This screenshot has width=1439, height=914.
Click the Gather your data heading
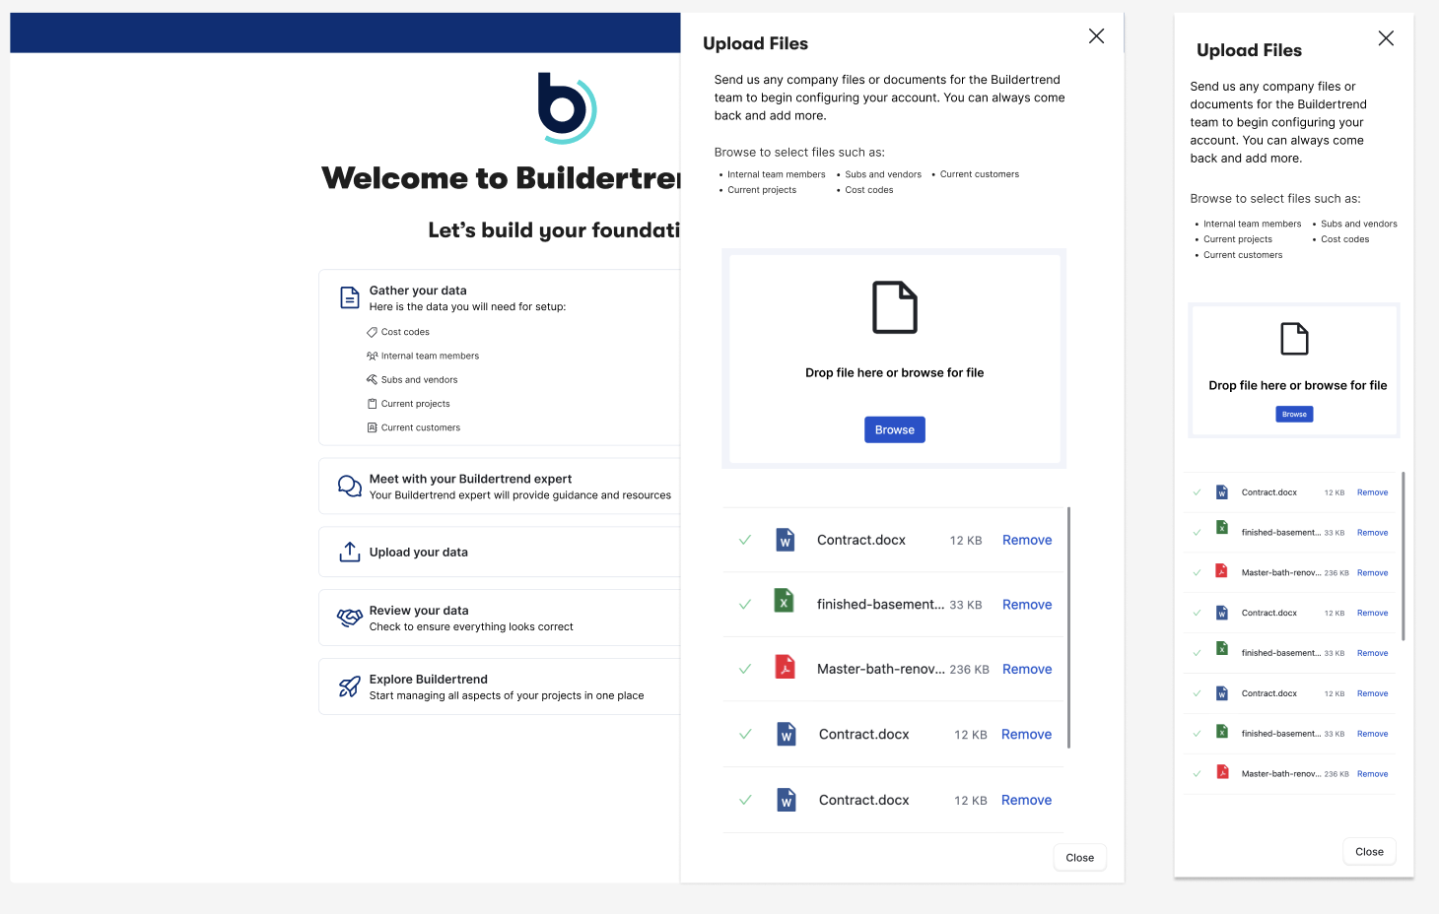(x=418, y=291)
